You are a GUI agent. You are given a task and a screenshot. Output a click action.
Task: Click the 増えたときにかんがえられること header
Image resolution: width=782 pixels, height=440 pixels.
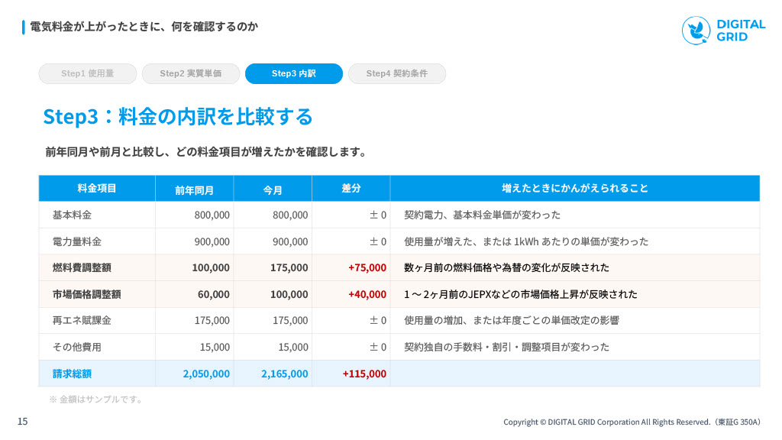tap(574, 188)
